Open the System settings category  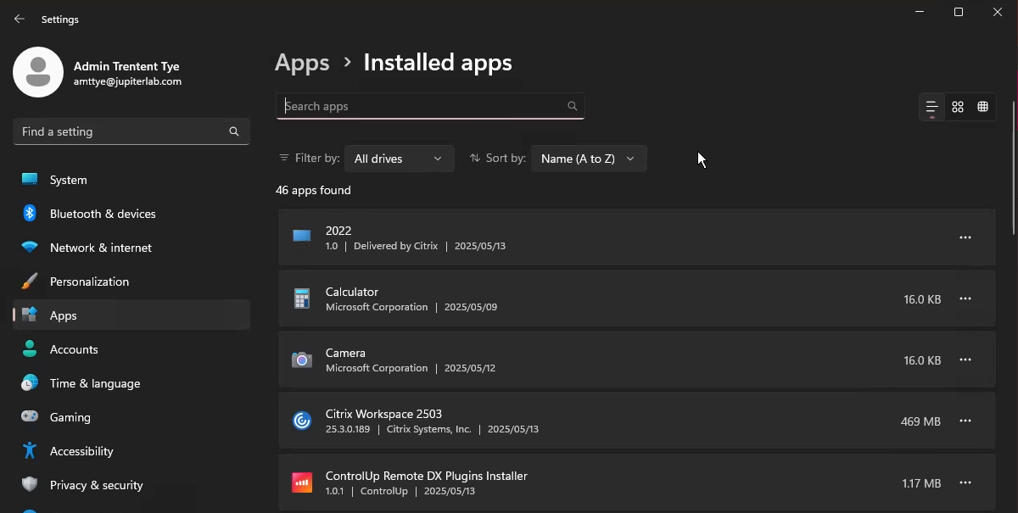[x=131, y=180]
